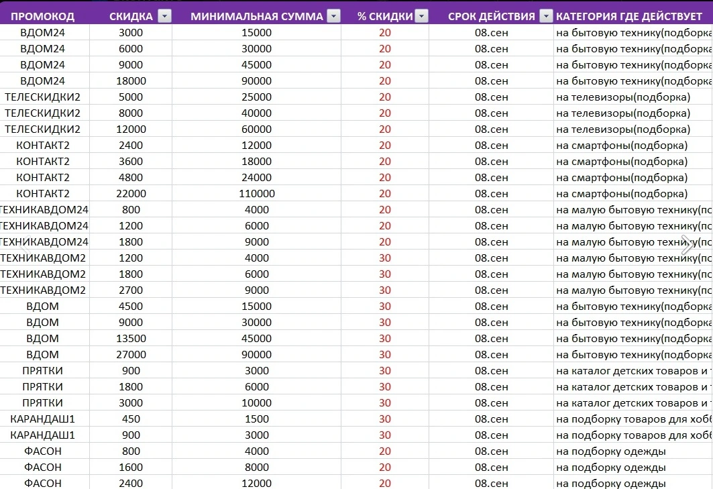Select the 4800 discount cell
Viewport: 713px width, 489px height.
click(131, 177)
